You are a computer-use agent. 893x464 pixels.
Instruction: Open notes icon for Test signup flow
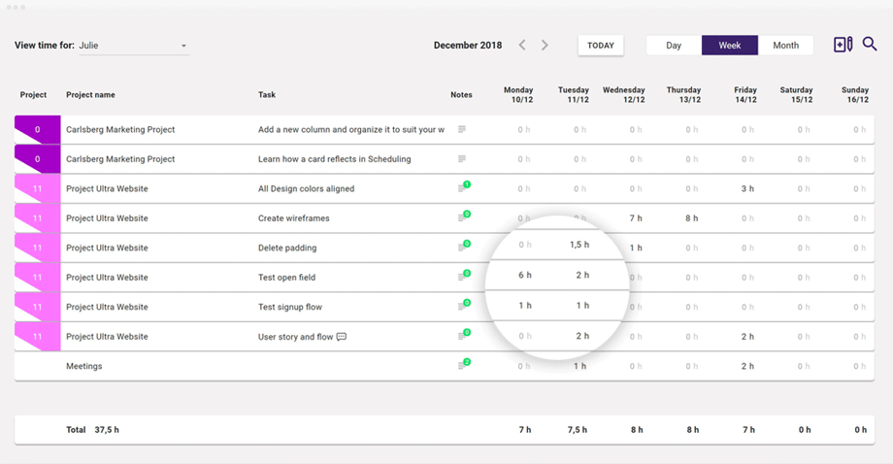463,307
